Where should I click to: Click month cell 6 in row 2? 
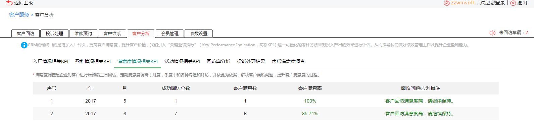tap(125, 114)
